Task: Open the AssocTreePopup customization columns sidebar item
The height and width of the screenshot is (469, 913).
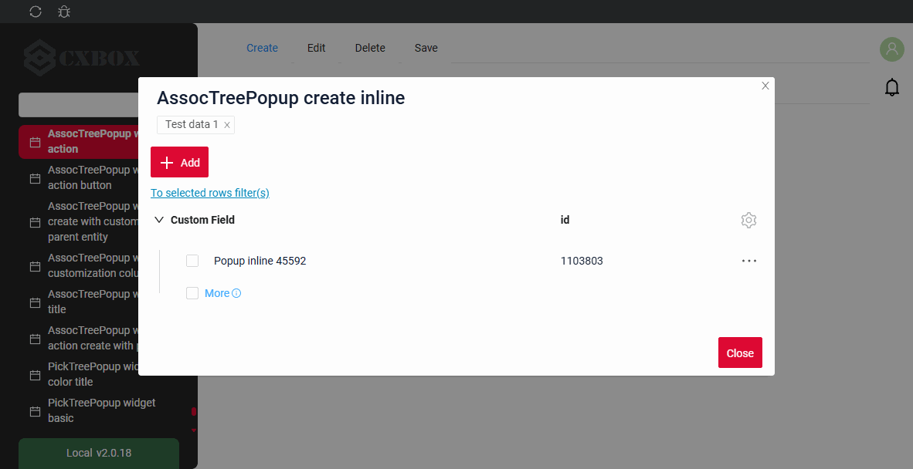Action: [79, 265]
